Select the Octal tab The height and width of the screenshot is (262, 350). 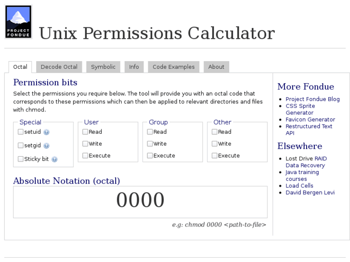[20, 67]
